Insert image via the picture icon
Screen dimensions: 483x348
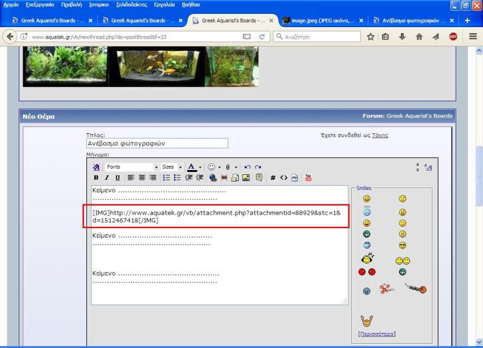click(x=246, y=178)
